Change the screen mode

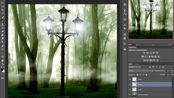point(2,78)
